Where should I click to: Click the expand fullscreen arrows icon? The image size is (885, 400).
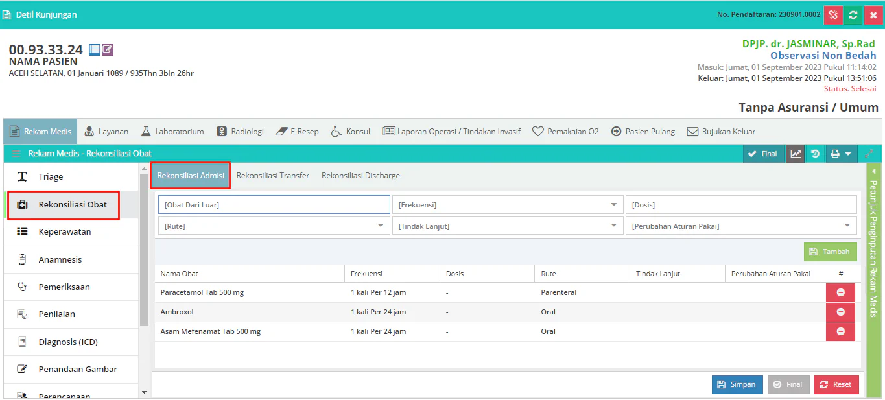[869, 154]
